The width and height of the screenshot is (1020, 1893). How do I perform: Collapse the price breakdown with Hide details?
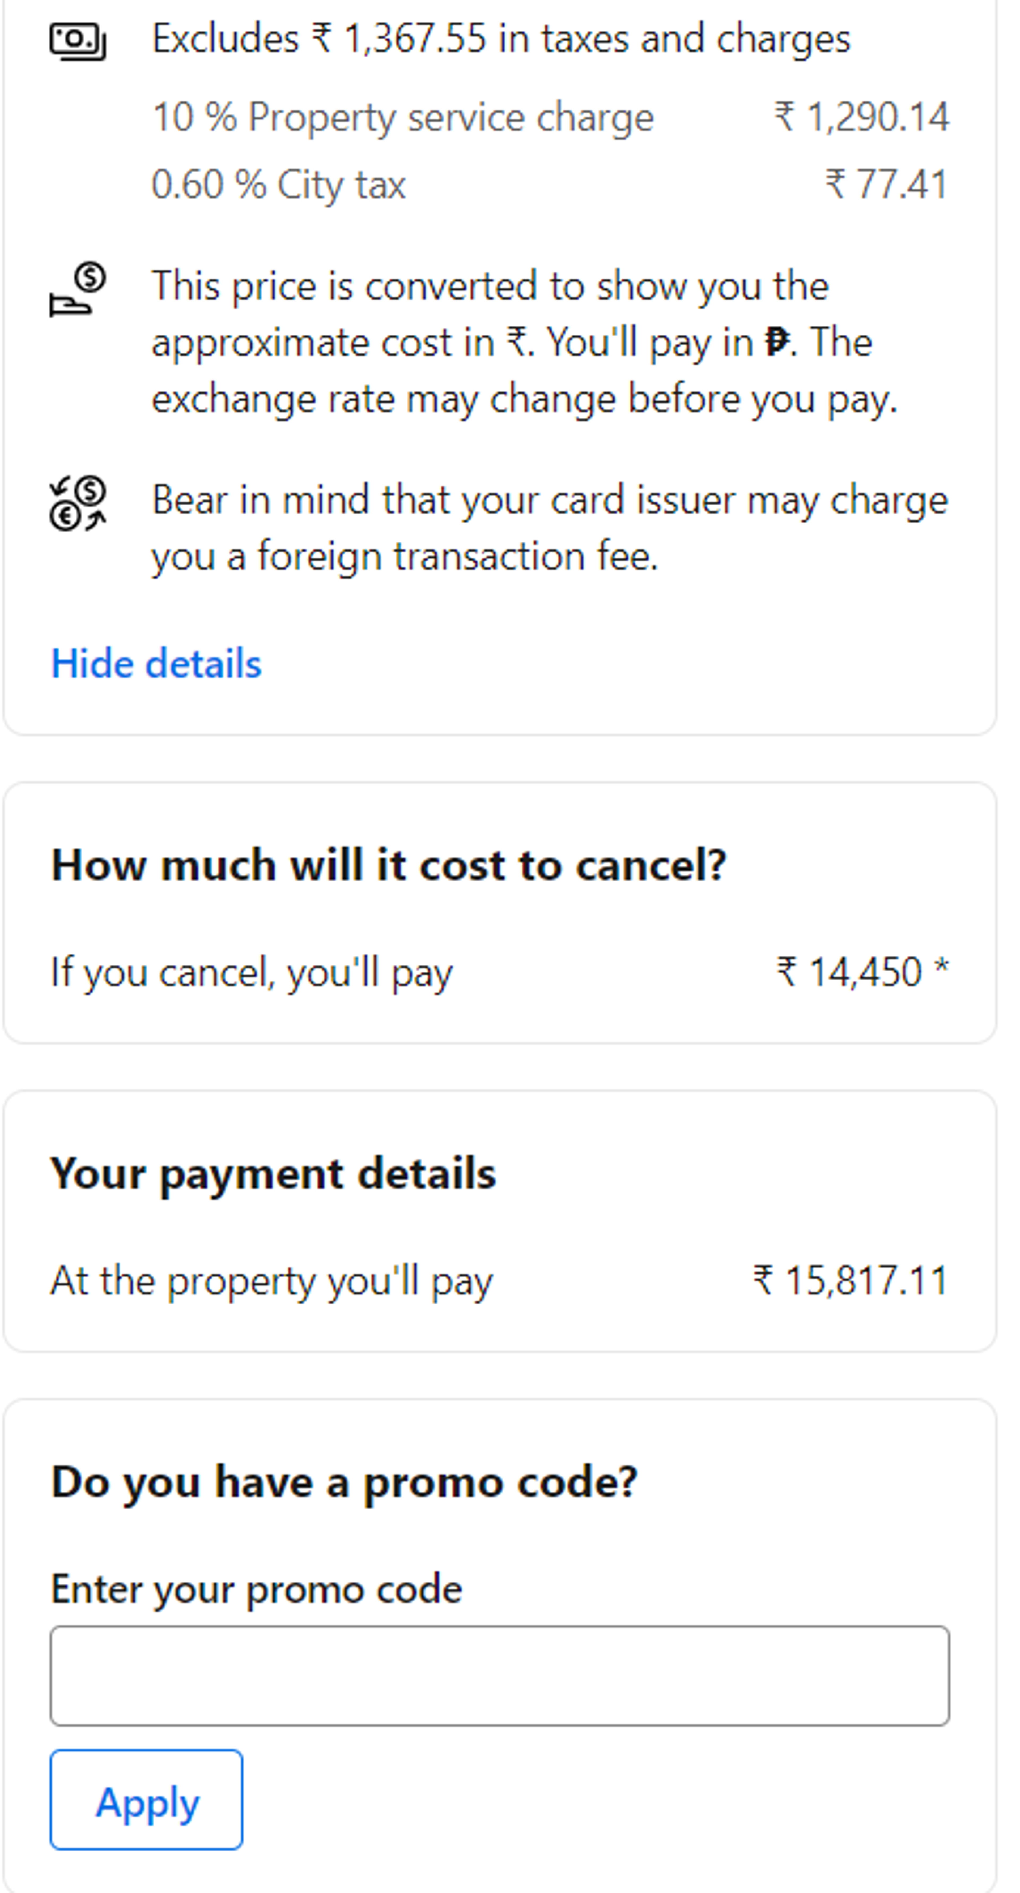coord(156,664)
